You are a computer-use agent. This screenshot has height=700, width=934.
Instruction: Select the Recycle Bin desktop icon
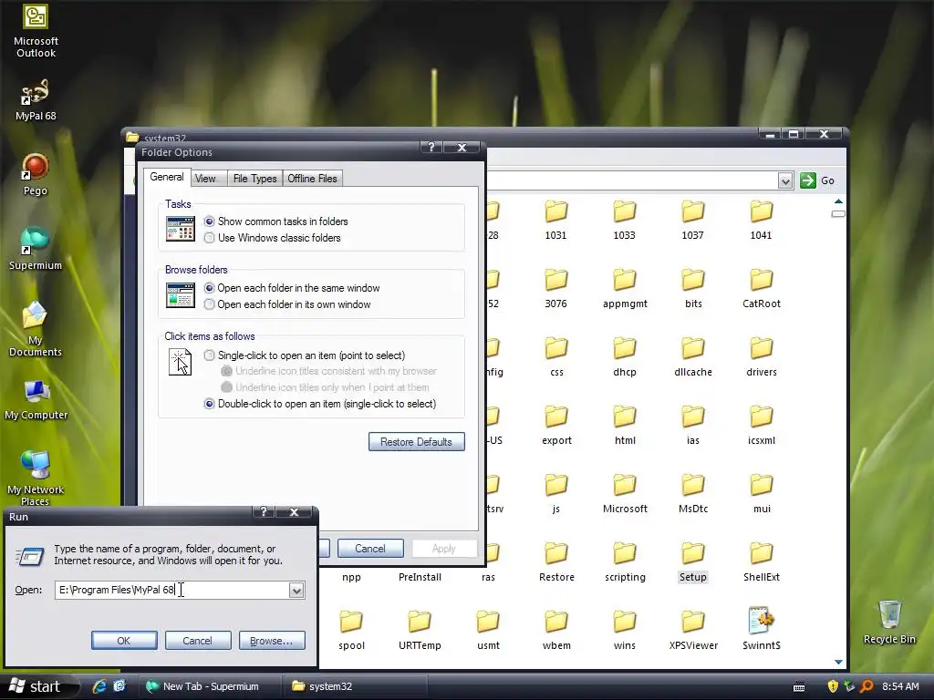pyautogui.click(x=889, y=622)
